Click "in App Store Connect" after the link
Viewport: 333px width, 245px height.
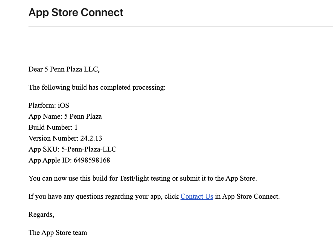247,196
